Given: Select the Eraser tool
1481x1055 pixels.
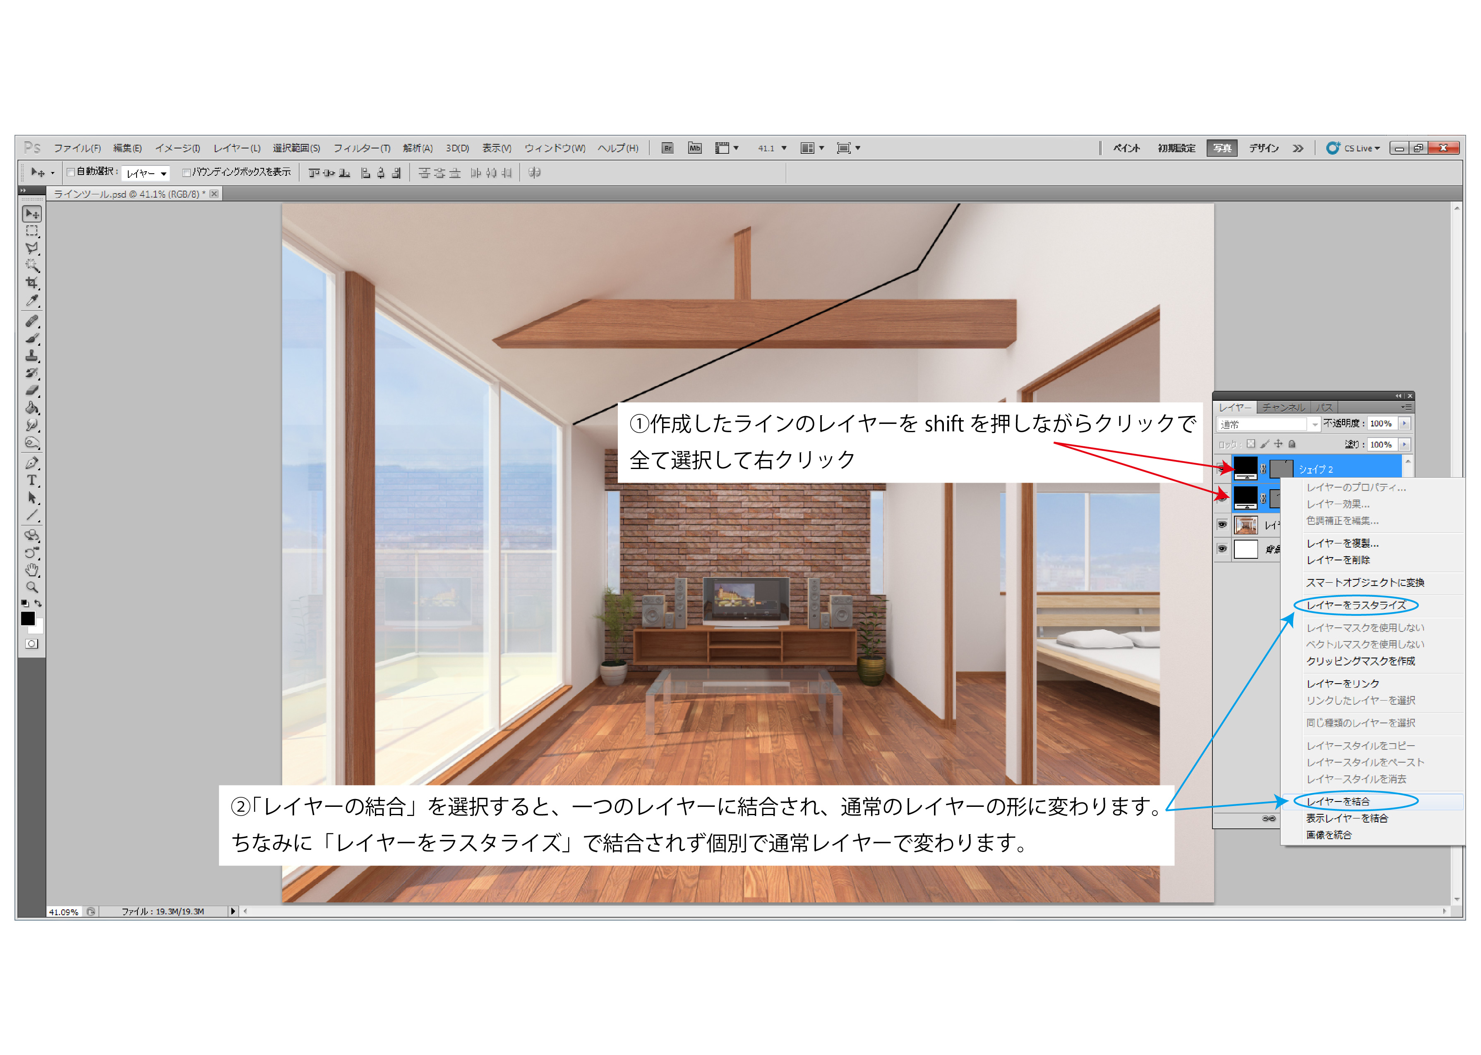Looking at the screenshot, I should pyautogui.click(x=31, y=390).
